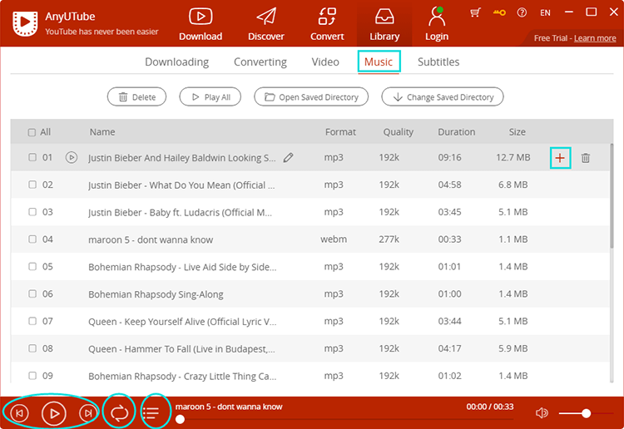
Task: Open the playlist queue icon
Action: point(151,413)
